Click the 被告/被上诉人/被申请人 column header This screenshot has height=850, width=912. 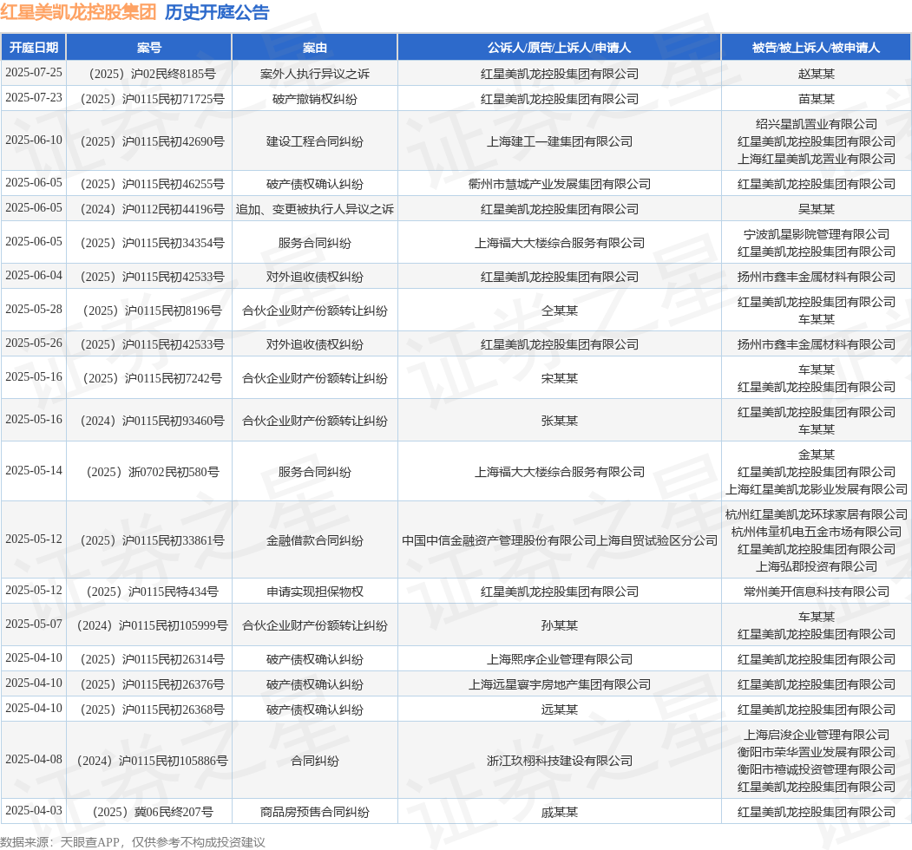coord(816,48)
